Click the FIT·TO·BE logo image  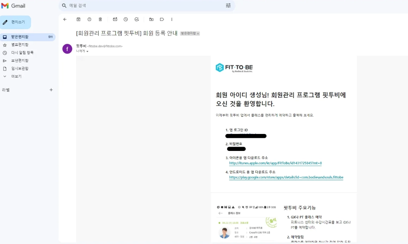tap(234, 68)
